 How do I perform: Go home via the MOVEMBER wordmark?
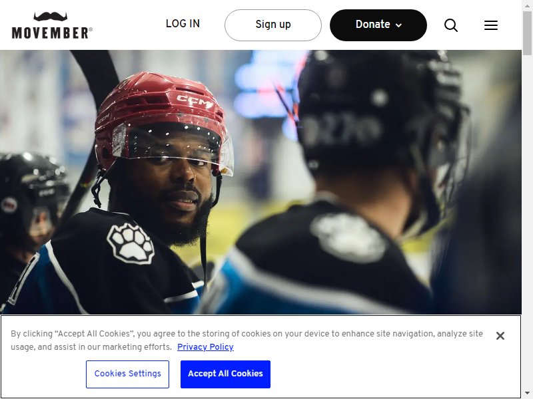pyautogui.click(x=52, y=33)
